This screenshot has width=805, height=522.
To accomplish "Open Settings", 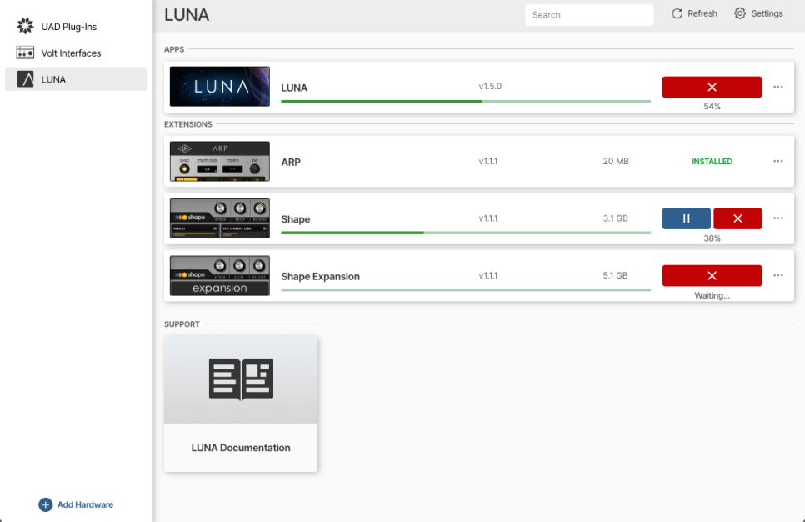I will [x=758, y=13].
